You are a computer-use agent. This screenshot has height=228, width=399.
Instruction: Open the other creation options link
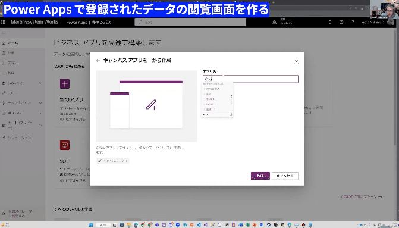click(x=362, y=196)
